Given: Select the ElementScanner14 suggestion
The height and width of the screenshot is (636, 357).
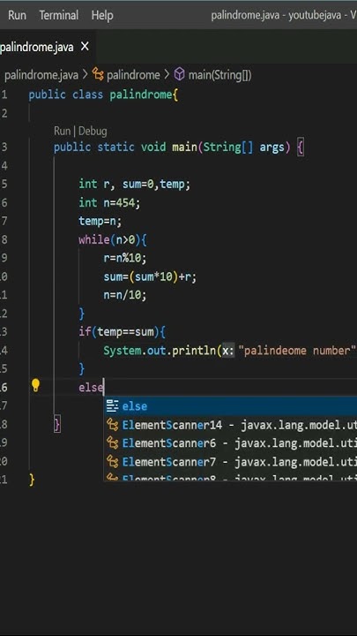Looking at the screenshot, I should coord(231,425).
